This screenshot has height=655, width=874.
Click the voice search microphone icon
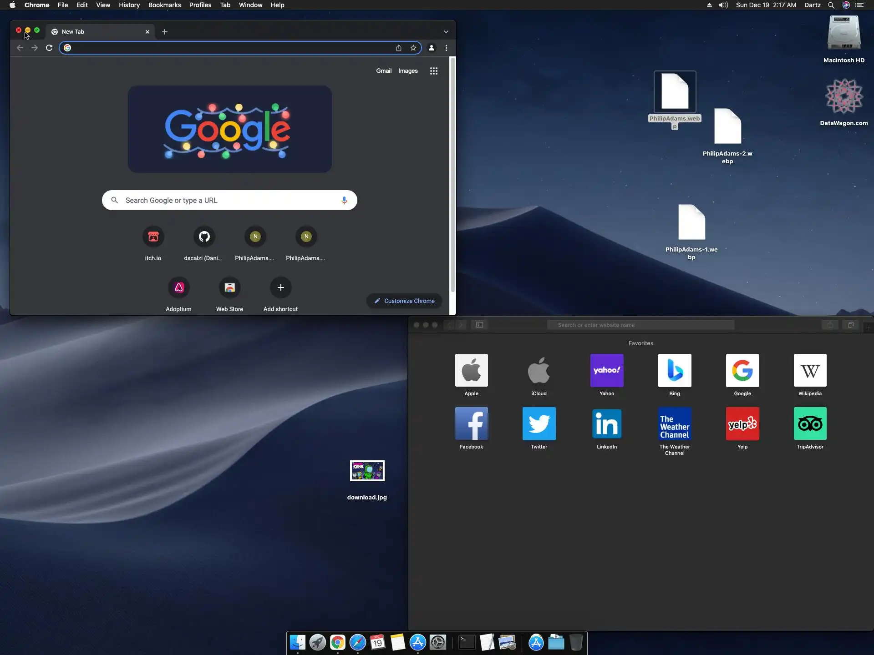(344, 200)
